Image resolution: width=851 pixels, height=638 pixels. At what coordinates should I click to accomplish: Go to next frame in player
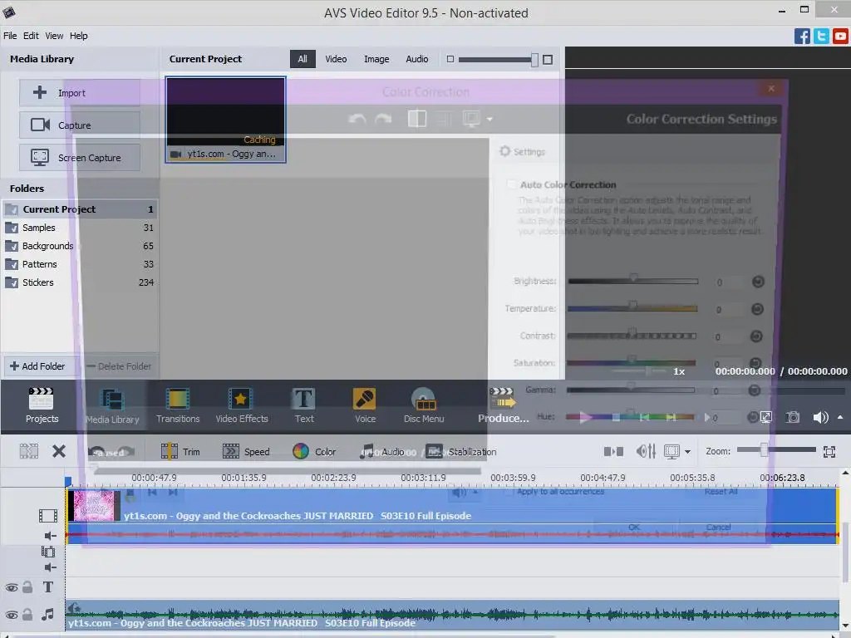click(671, 417)
